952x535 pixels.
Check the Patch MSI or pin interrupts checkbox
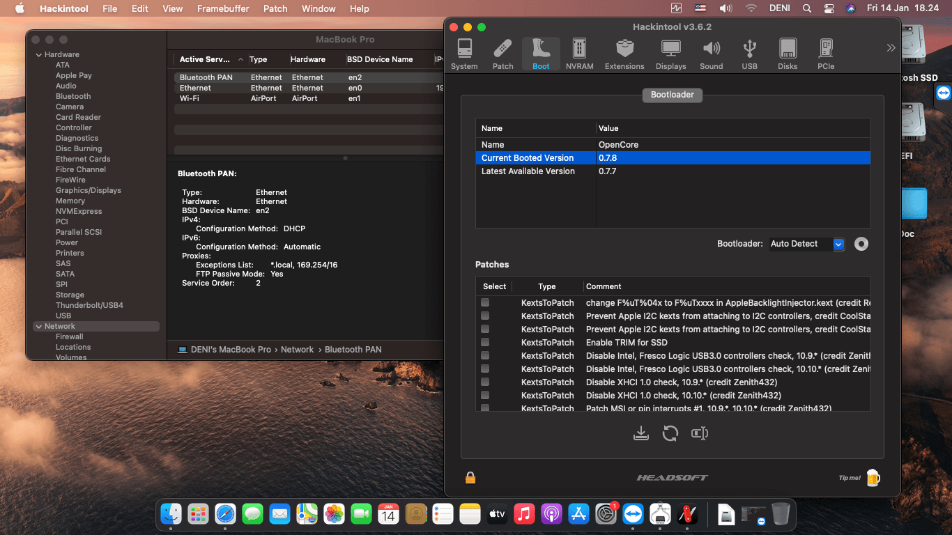coord(485,408)
